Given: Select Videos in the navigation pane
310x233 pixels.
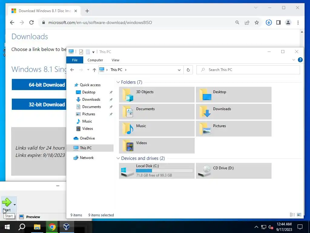Looking at the screenshot, I should 87,129.
